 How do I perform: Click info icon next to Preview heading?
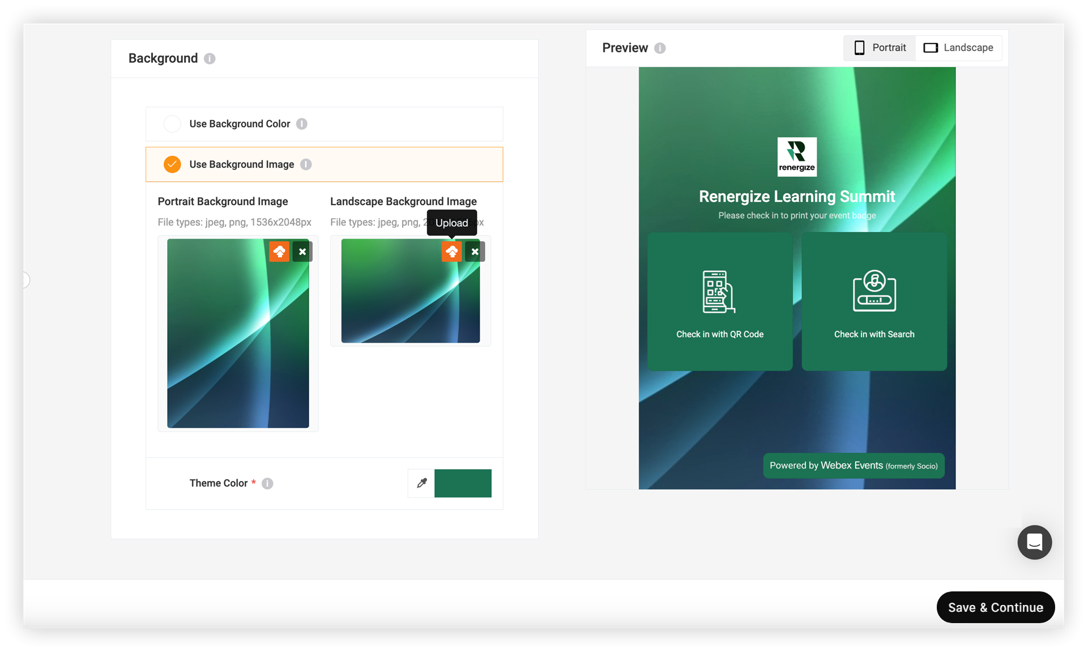(660, 48)
